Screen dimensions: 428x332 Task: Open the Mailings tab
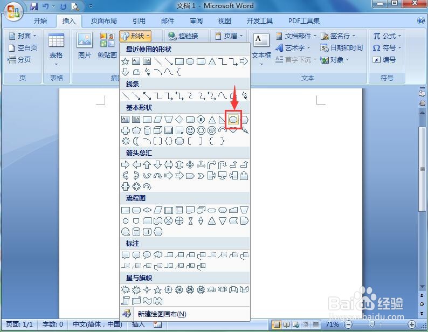point(167,20)
